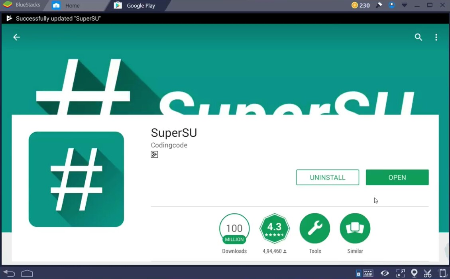Image resolution: width=450 pixels, height=279 pixels.
Task: Open the Play Store overflow menu
Action: 436,37
